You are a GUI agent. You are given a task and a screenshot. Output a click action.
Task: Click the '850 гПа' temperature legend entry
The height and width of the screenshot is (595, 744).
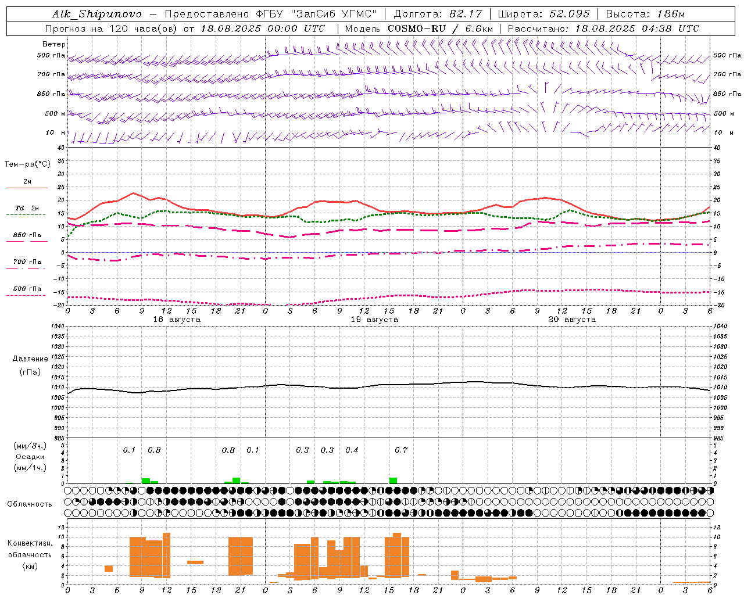(x=27, y=235)
